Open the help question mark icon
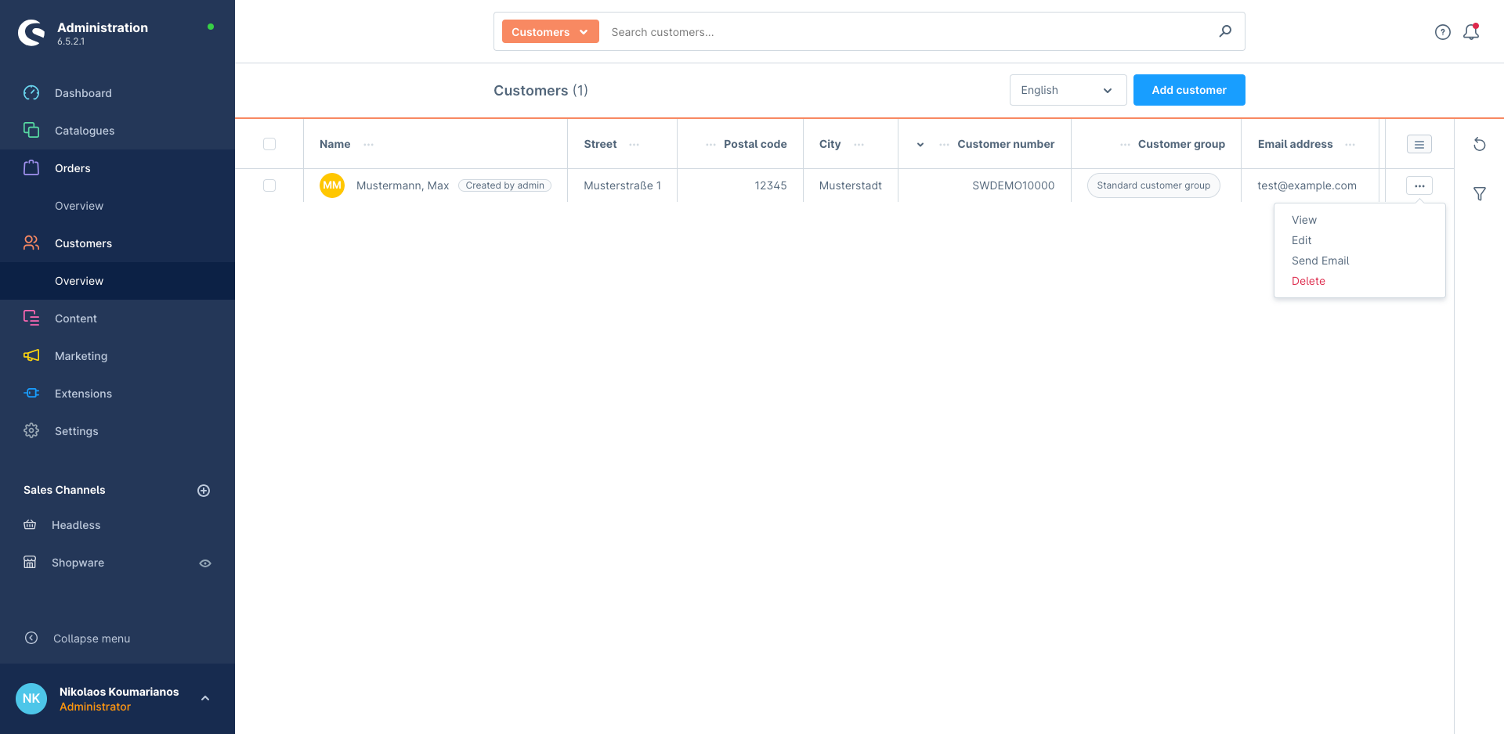The height and width of the screenshot is (734, 1504). click(1443, 32)
